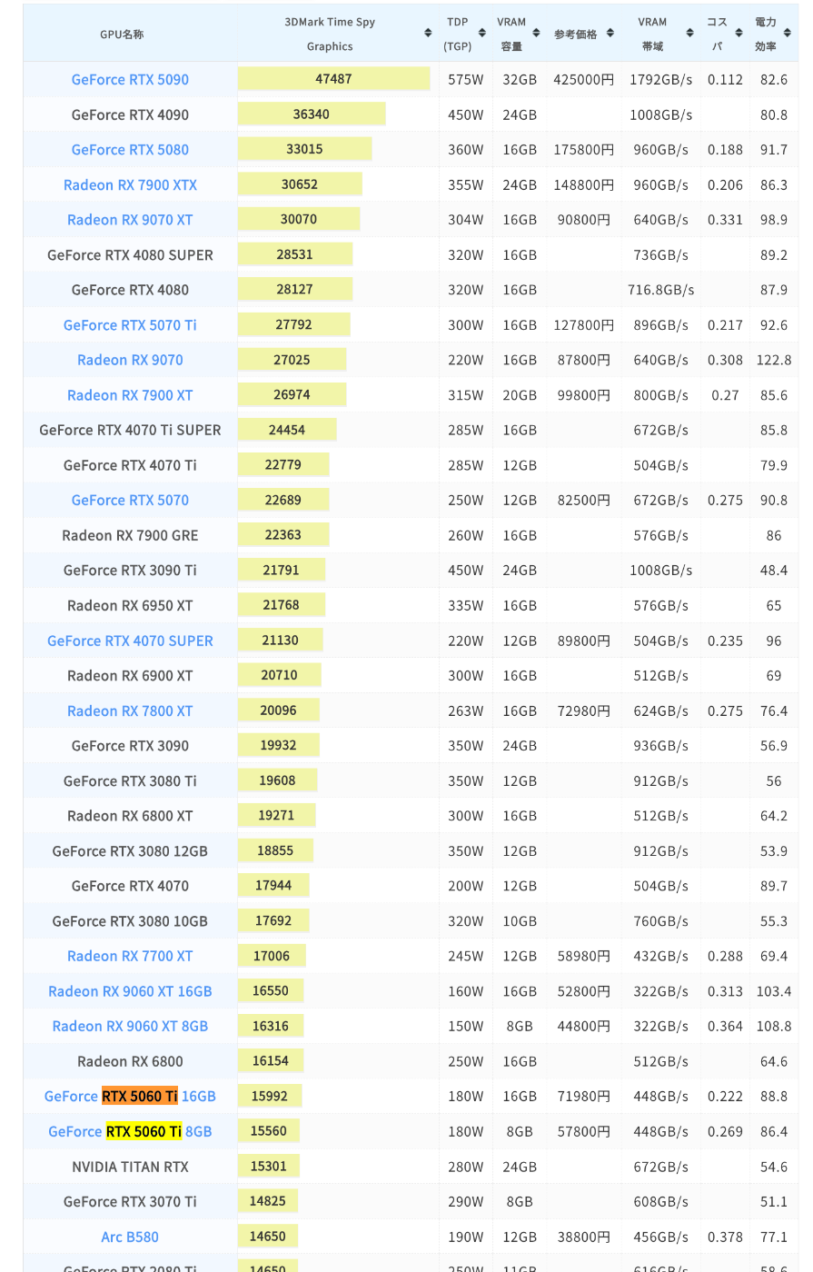Visit the GeForce RTX 5070 link
Viewport: 813px width, 1272px height.
[130, 500]
